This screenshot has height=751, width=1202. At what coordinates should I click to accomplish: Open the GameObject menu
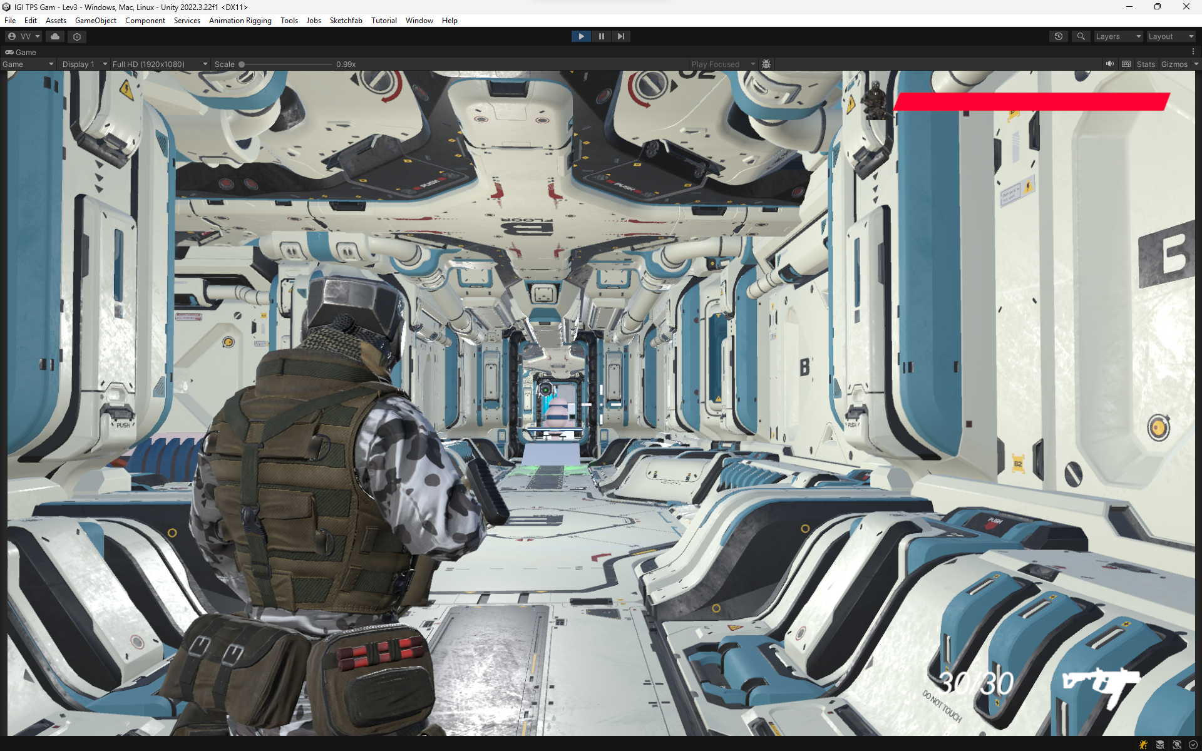point(95,21)
